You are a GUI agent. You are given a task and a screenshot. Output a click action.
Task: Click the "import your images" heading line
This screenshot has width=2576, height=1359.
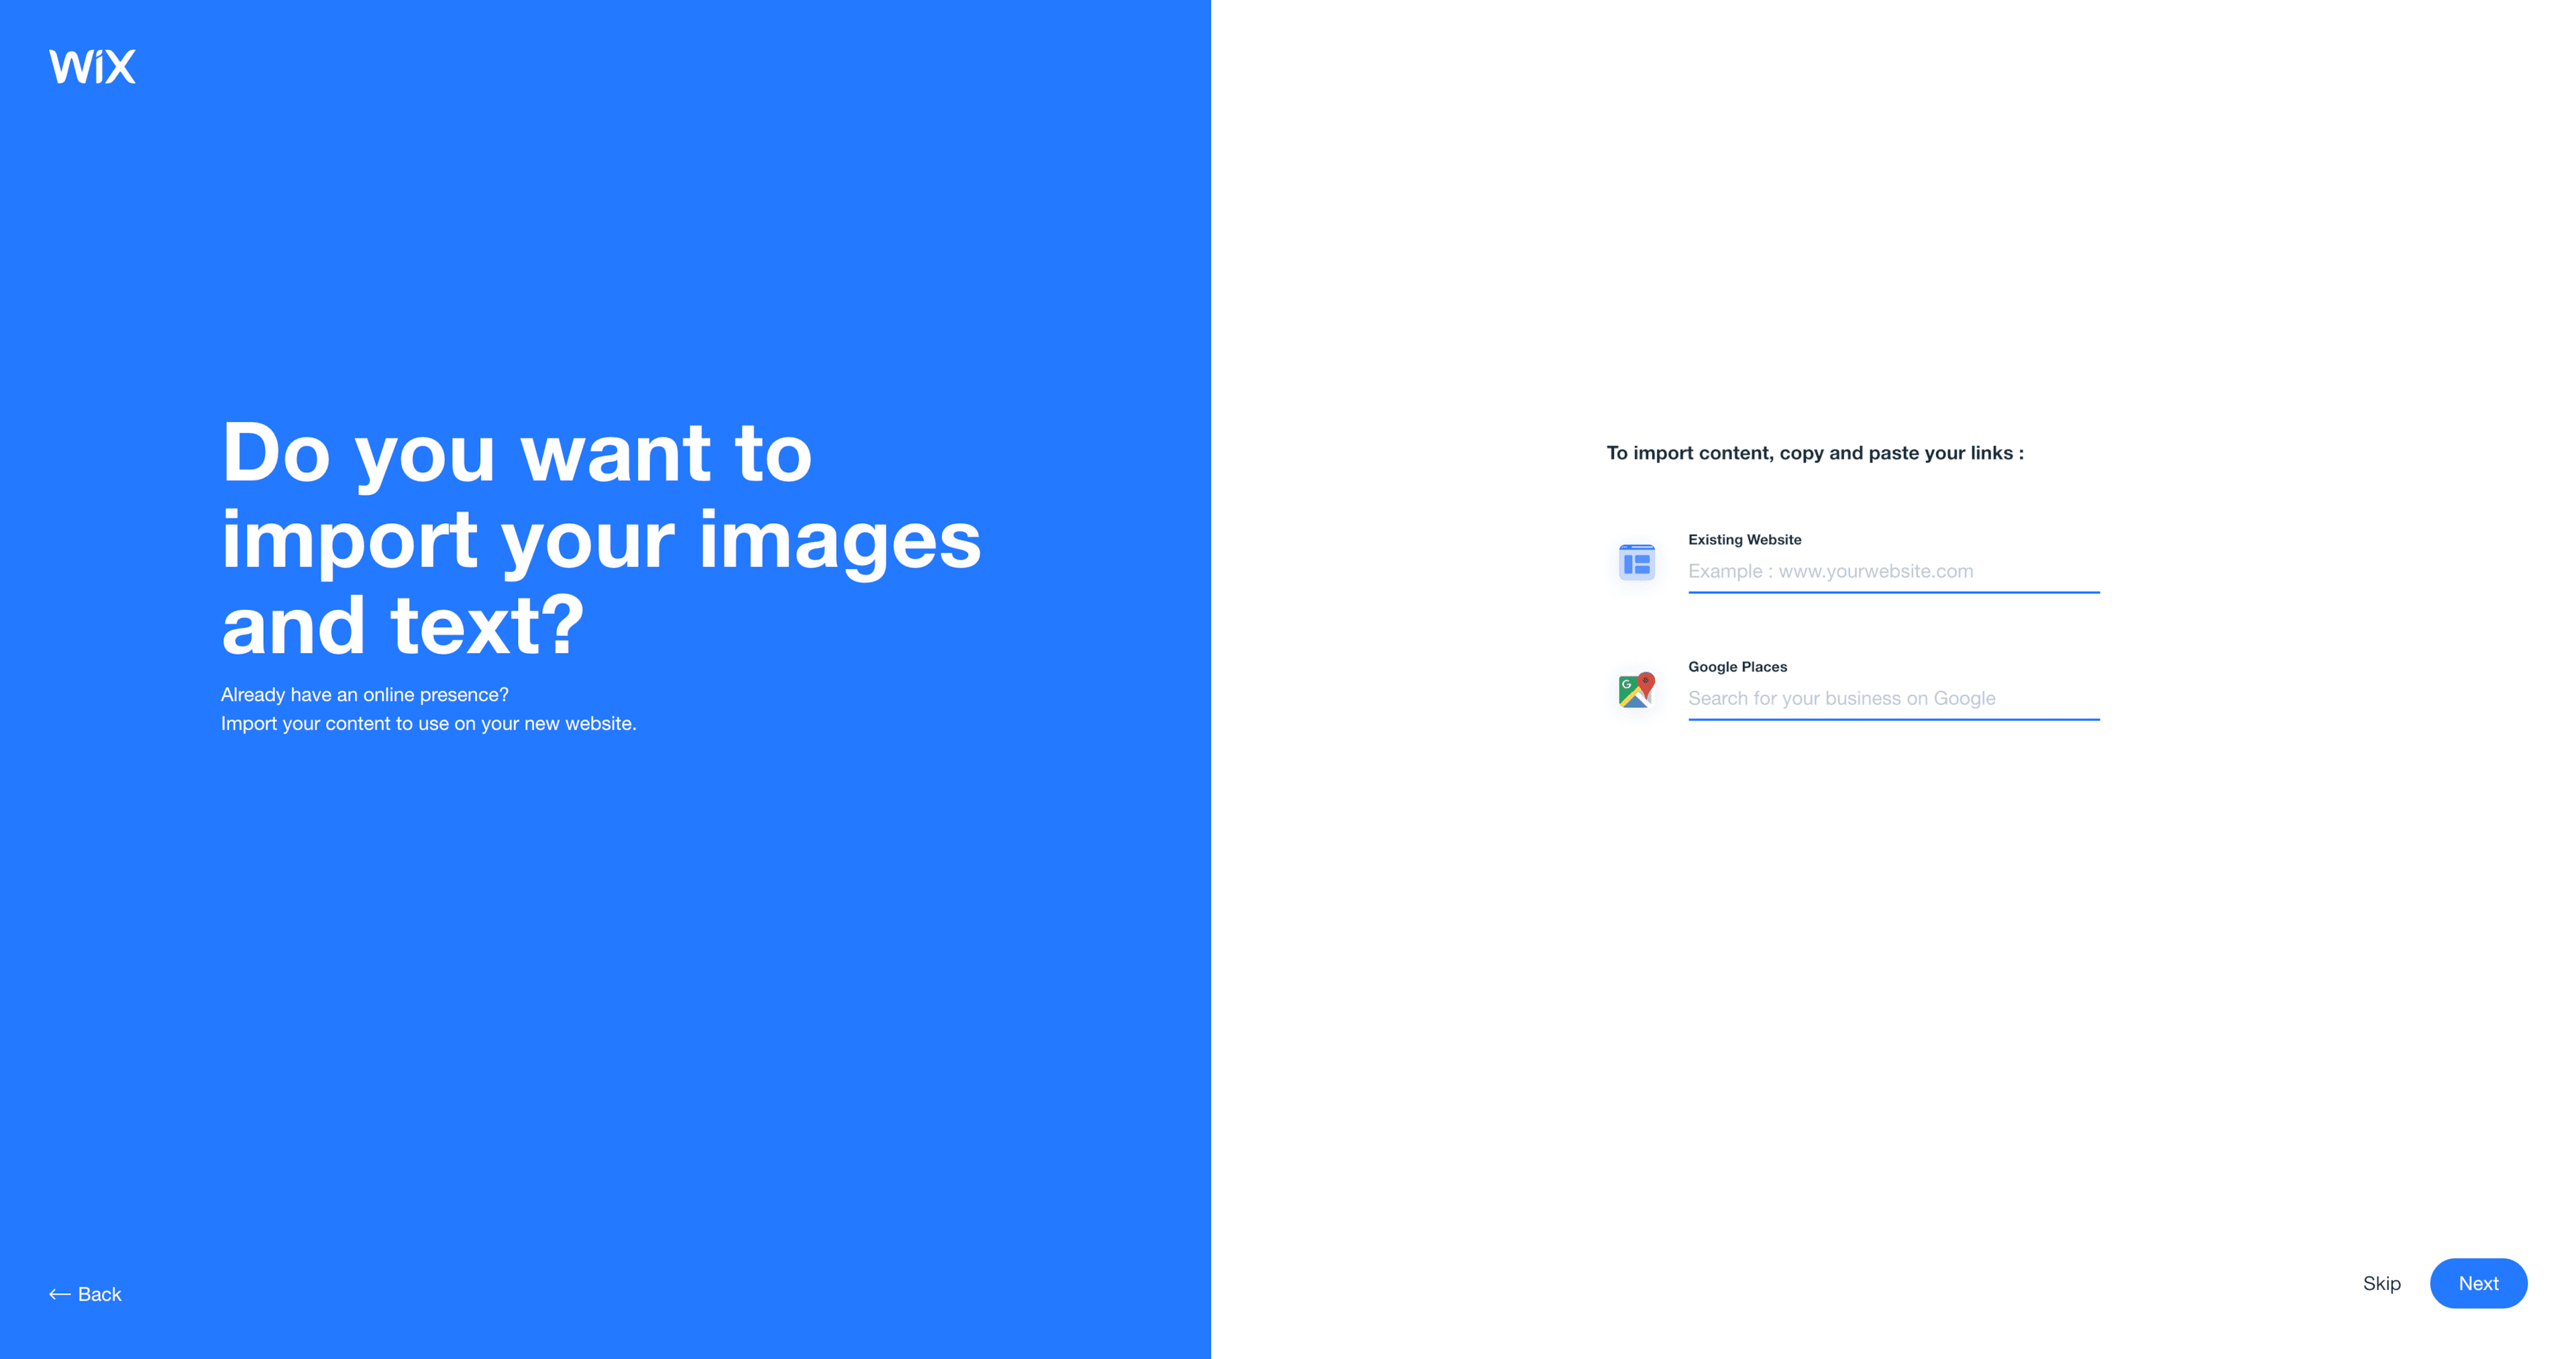point(600,540)
